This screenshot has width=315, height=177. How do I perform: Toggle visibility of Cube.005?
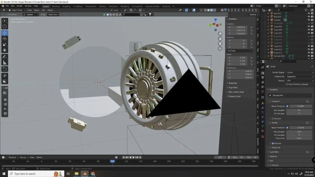pyautogui.click(x=309, y=26)
